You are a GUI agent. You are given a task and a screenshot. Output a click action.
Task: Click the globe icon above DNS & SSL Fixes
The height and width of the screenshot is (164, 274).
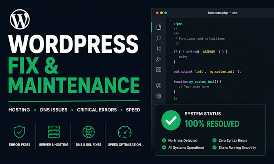88,132
